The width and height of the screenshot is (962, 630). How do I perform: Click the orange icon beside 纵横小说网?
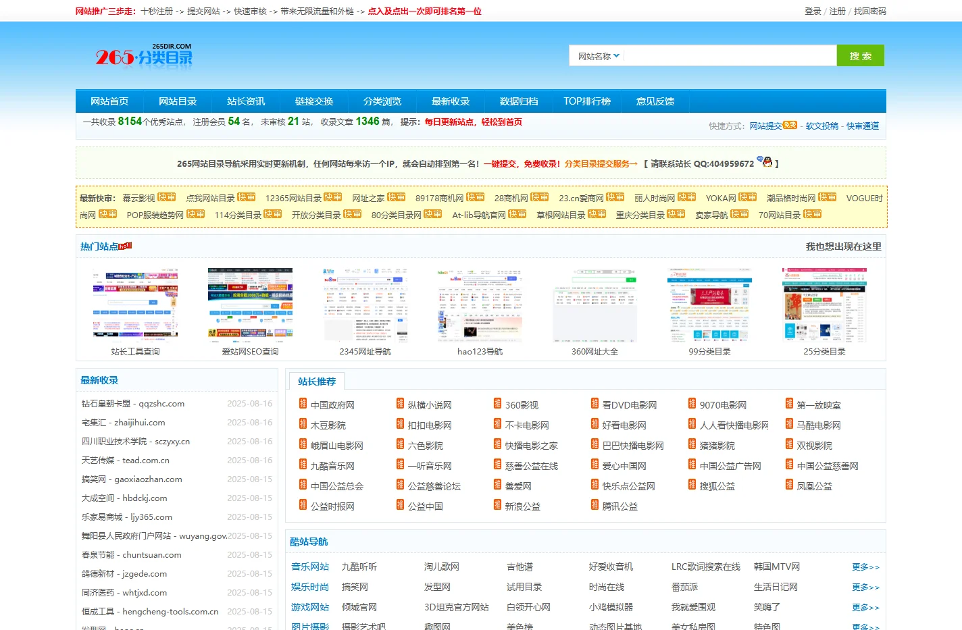coord(400,404)
